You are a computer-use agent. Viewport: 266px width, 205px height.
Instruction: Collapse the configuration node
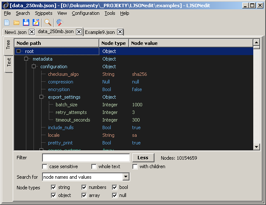pyautogui.click(x=34, y=66)
